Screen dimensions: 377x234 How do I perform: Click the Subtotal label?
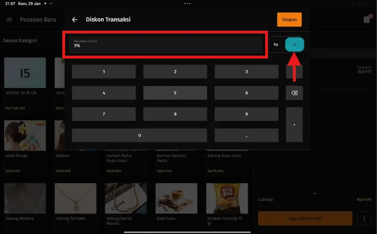coord(266,200)
